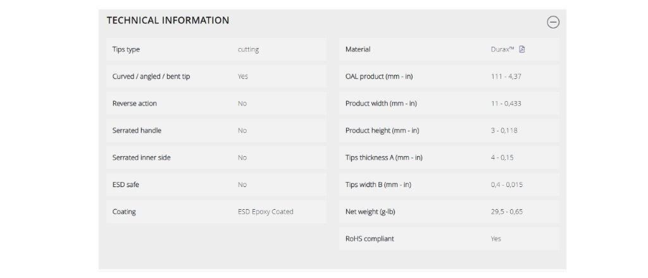Viewport: 648px width, 278px height.
Task: Click the ESD safe label
Action: point(126,184)
